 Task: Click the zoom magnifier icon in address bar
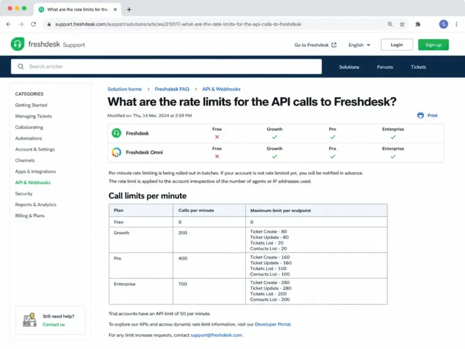click(390, 25)
